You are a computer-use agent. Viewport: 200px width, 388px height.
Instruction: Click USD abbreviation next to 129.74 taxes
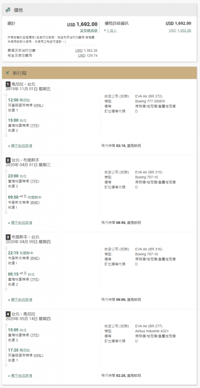(82, 55)
